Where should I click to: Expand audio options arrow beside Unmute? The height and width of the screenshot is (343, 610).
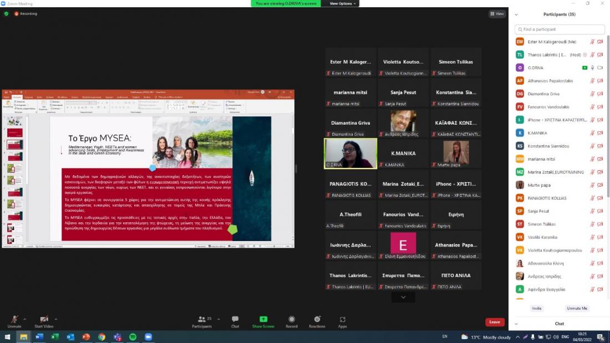tap(24, 319)
